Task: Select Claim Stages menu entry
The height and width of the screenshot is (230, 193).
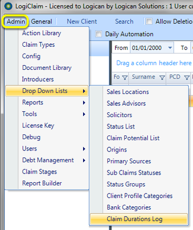Action: pos(47,172)
